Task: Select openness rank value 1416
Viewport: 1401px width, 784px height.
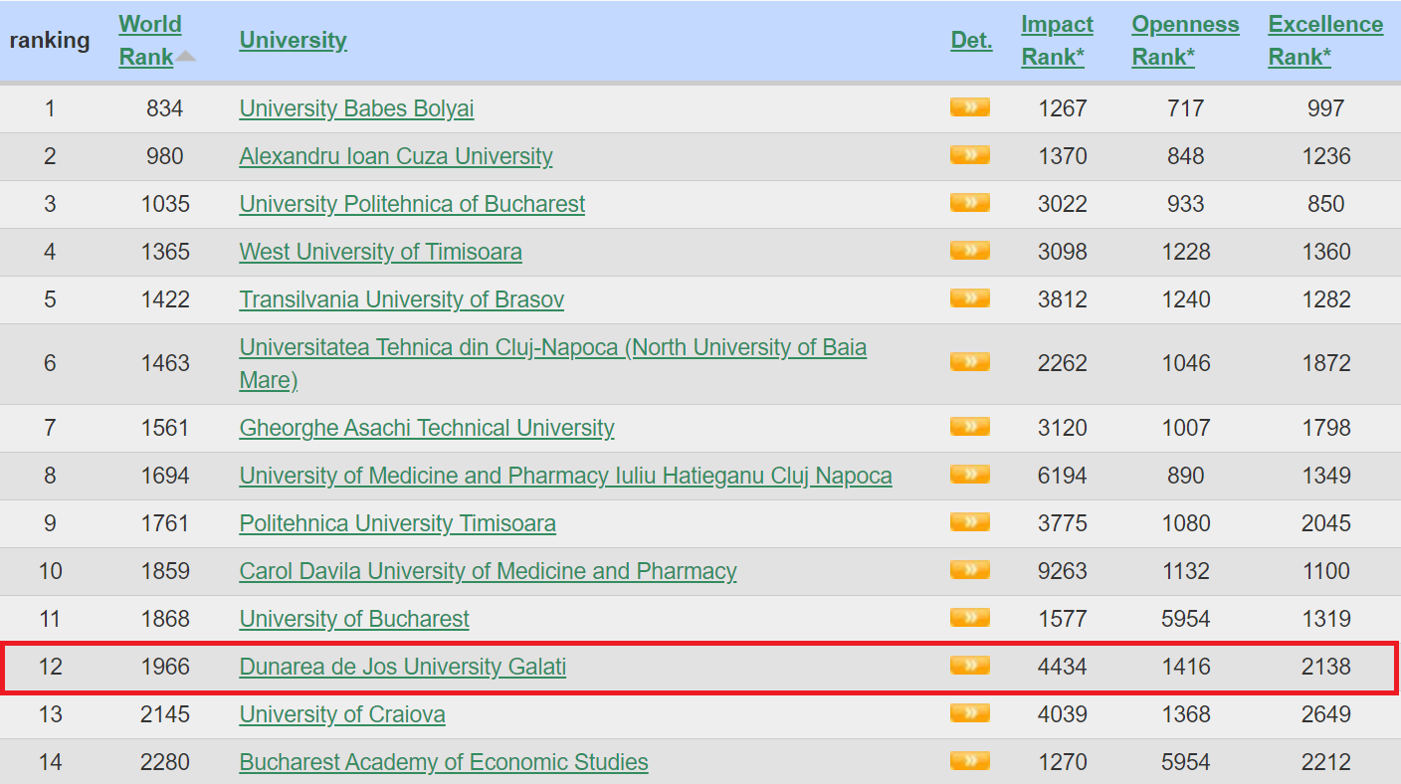Action: (x=1186, y=667)
